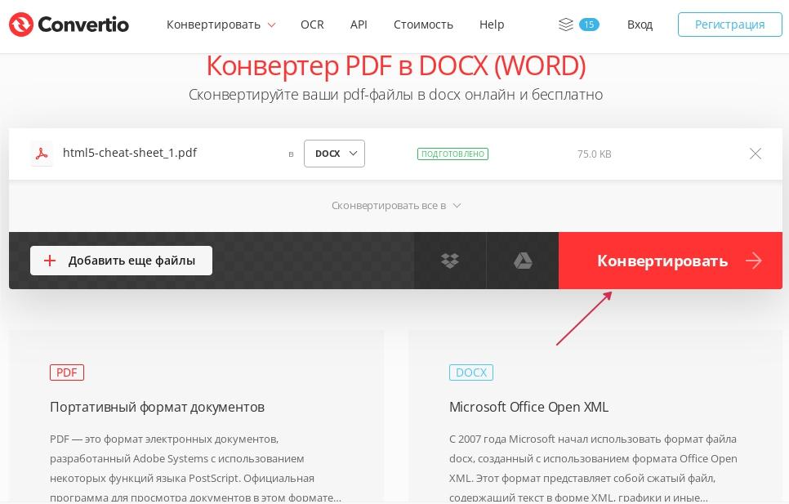Go to the API page
Screen dimensions: 789x504
point(359,25)
